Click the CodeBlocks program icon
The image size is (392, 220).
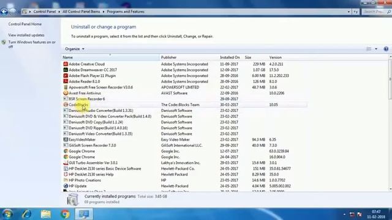(x=66, y=105)
